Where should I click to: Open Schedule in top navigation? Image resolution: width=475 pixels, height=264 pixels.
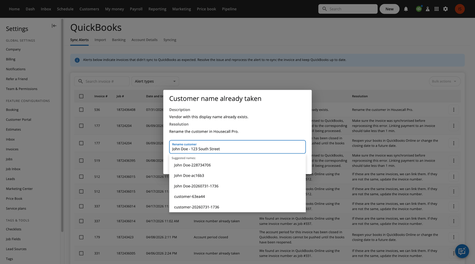point(65,9)
